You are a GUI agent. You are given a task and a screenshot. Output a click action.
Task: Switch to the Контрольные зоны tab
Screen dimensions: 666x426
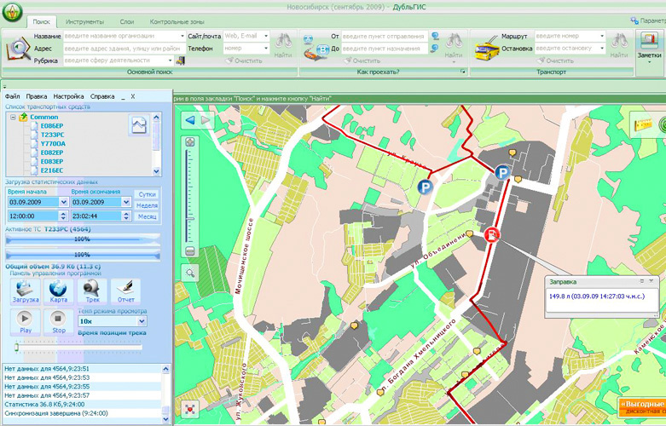tap(177, 21)
